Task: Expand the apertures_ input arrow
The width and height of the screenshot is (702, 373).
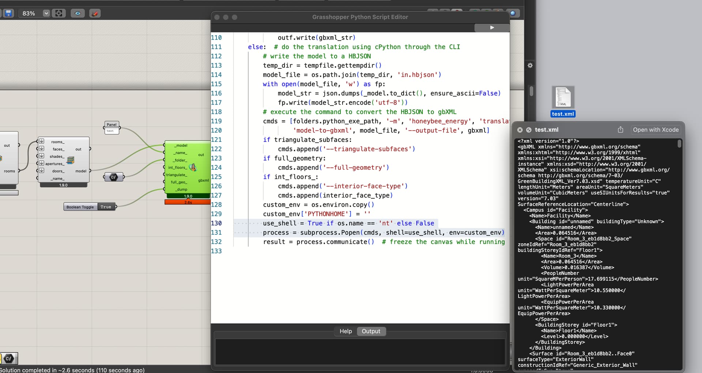Action: [x=42, y=163]
